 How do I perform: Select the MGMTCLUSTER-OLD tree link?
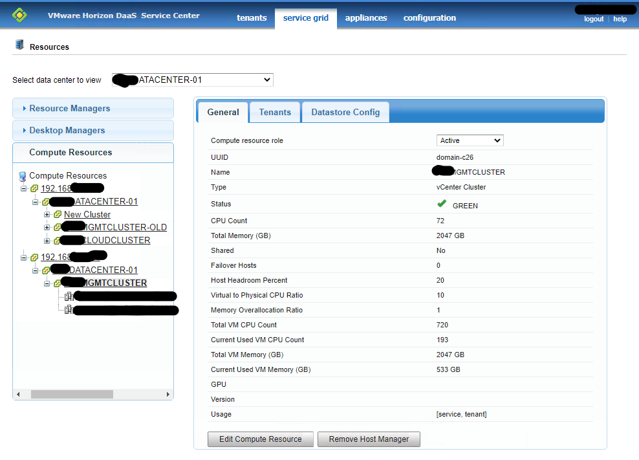pyautogui.click(x=125, y=227)
